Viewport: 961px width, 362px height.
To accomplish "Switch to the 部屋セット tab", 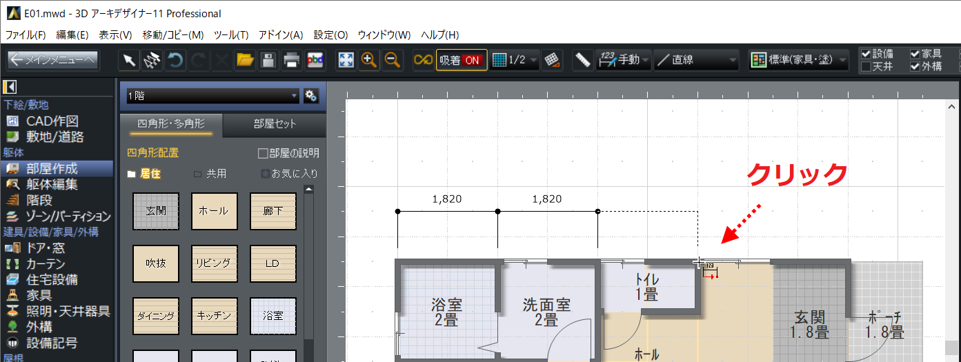I will click(275, 124).
